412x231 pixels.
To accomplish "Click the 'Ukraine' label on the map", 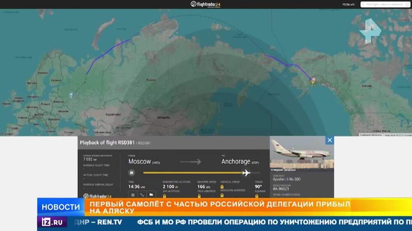I will pos(63,111).
